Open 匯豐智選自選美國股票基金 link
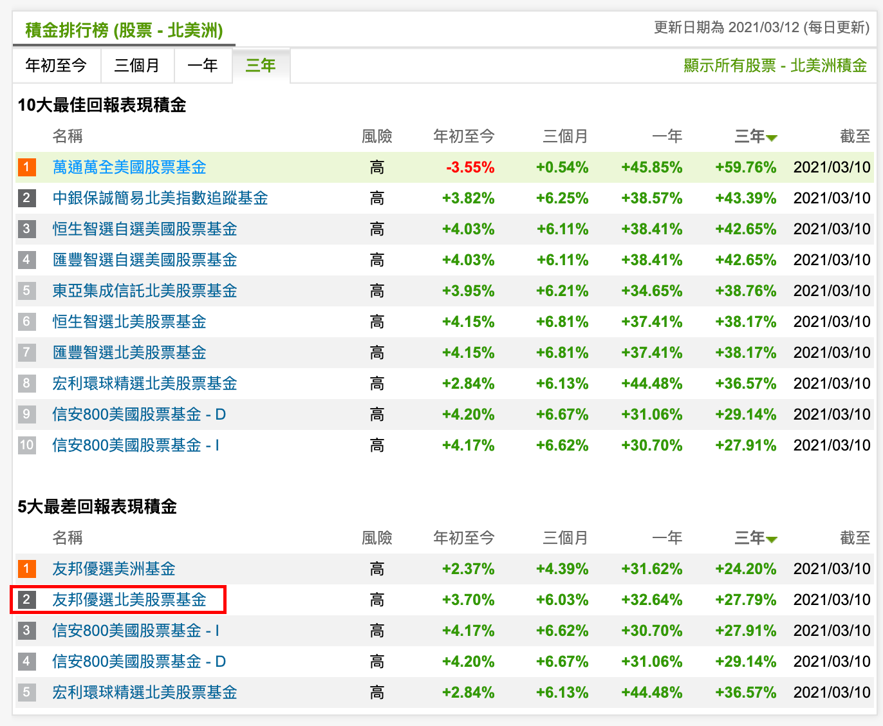This screenshot has width=883, height=726. click(x=145, y=260)
